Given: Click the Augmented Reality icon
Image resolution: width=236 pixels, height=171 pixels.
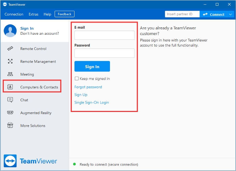Looking at the screenshot, I should (x=10, y=113).
